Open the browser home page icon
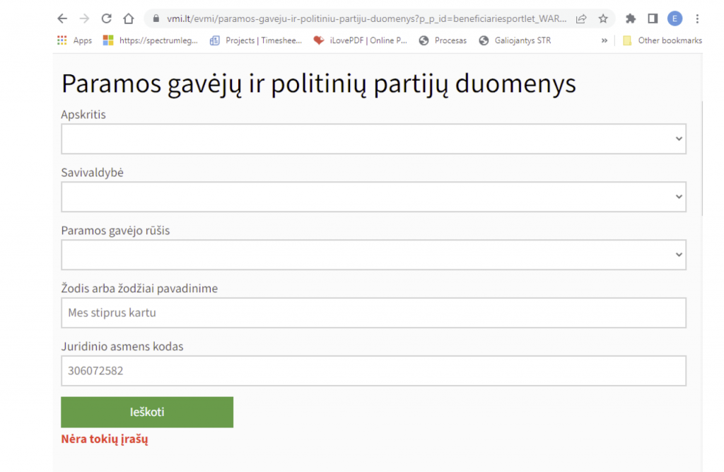The image size is (724, 472). click(129, 18)
